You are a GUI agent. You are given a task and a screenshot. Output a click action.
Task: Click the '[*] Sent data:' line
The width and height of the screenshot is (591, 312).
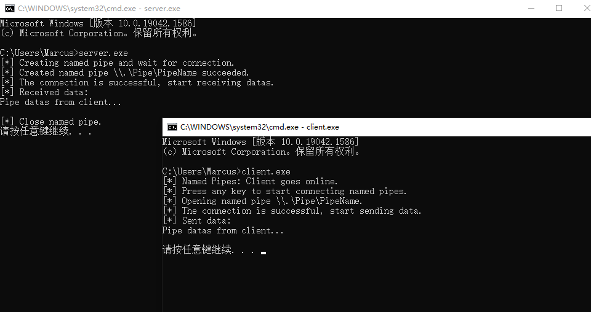point(197,220)
